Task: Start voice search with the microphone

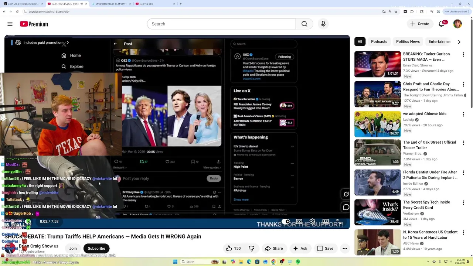Action: (323, 24)
